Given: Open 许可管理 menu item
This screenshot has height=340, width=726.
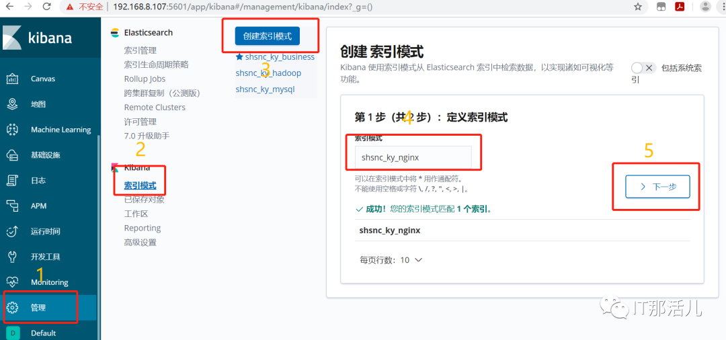Looking at the screenshot, I should (x=140, y=122).
